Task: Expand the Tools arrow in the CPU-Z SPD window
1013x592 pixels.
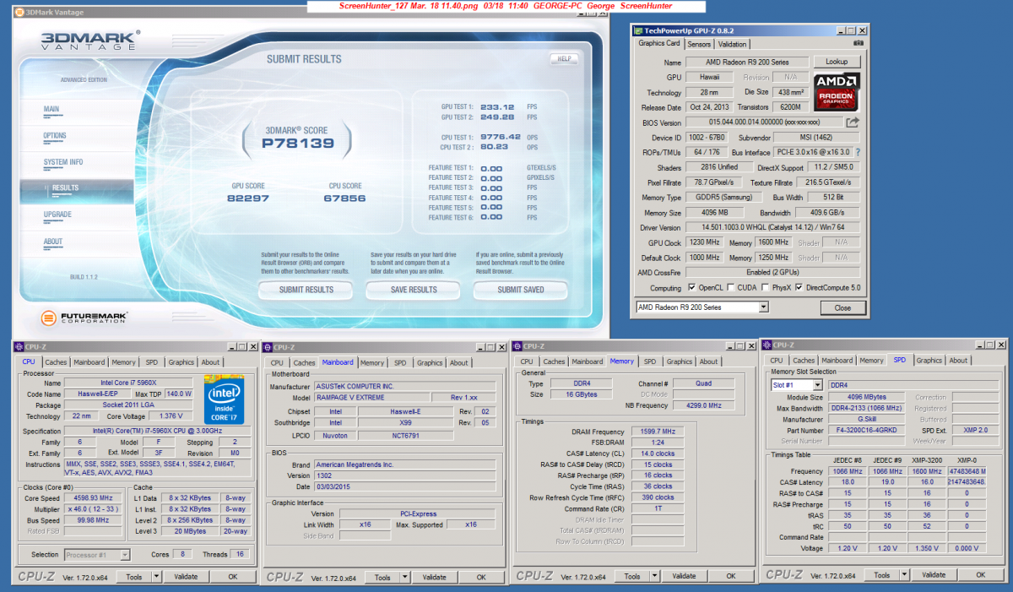Action: click(x=904, y=574)
